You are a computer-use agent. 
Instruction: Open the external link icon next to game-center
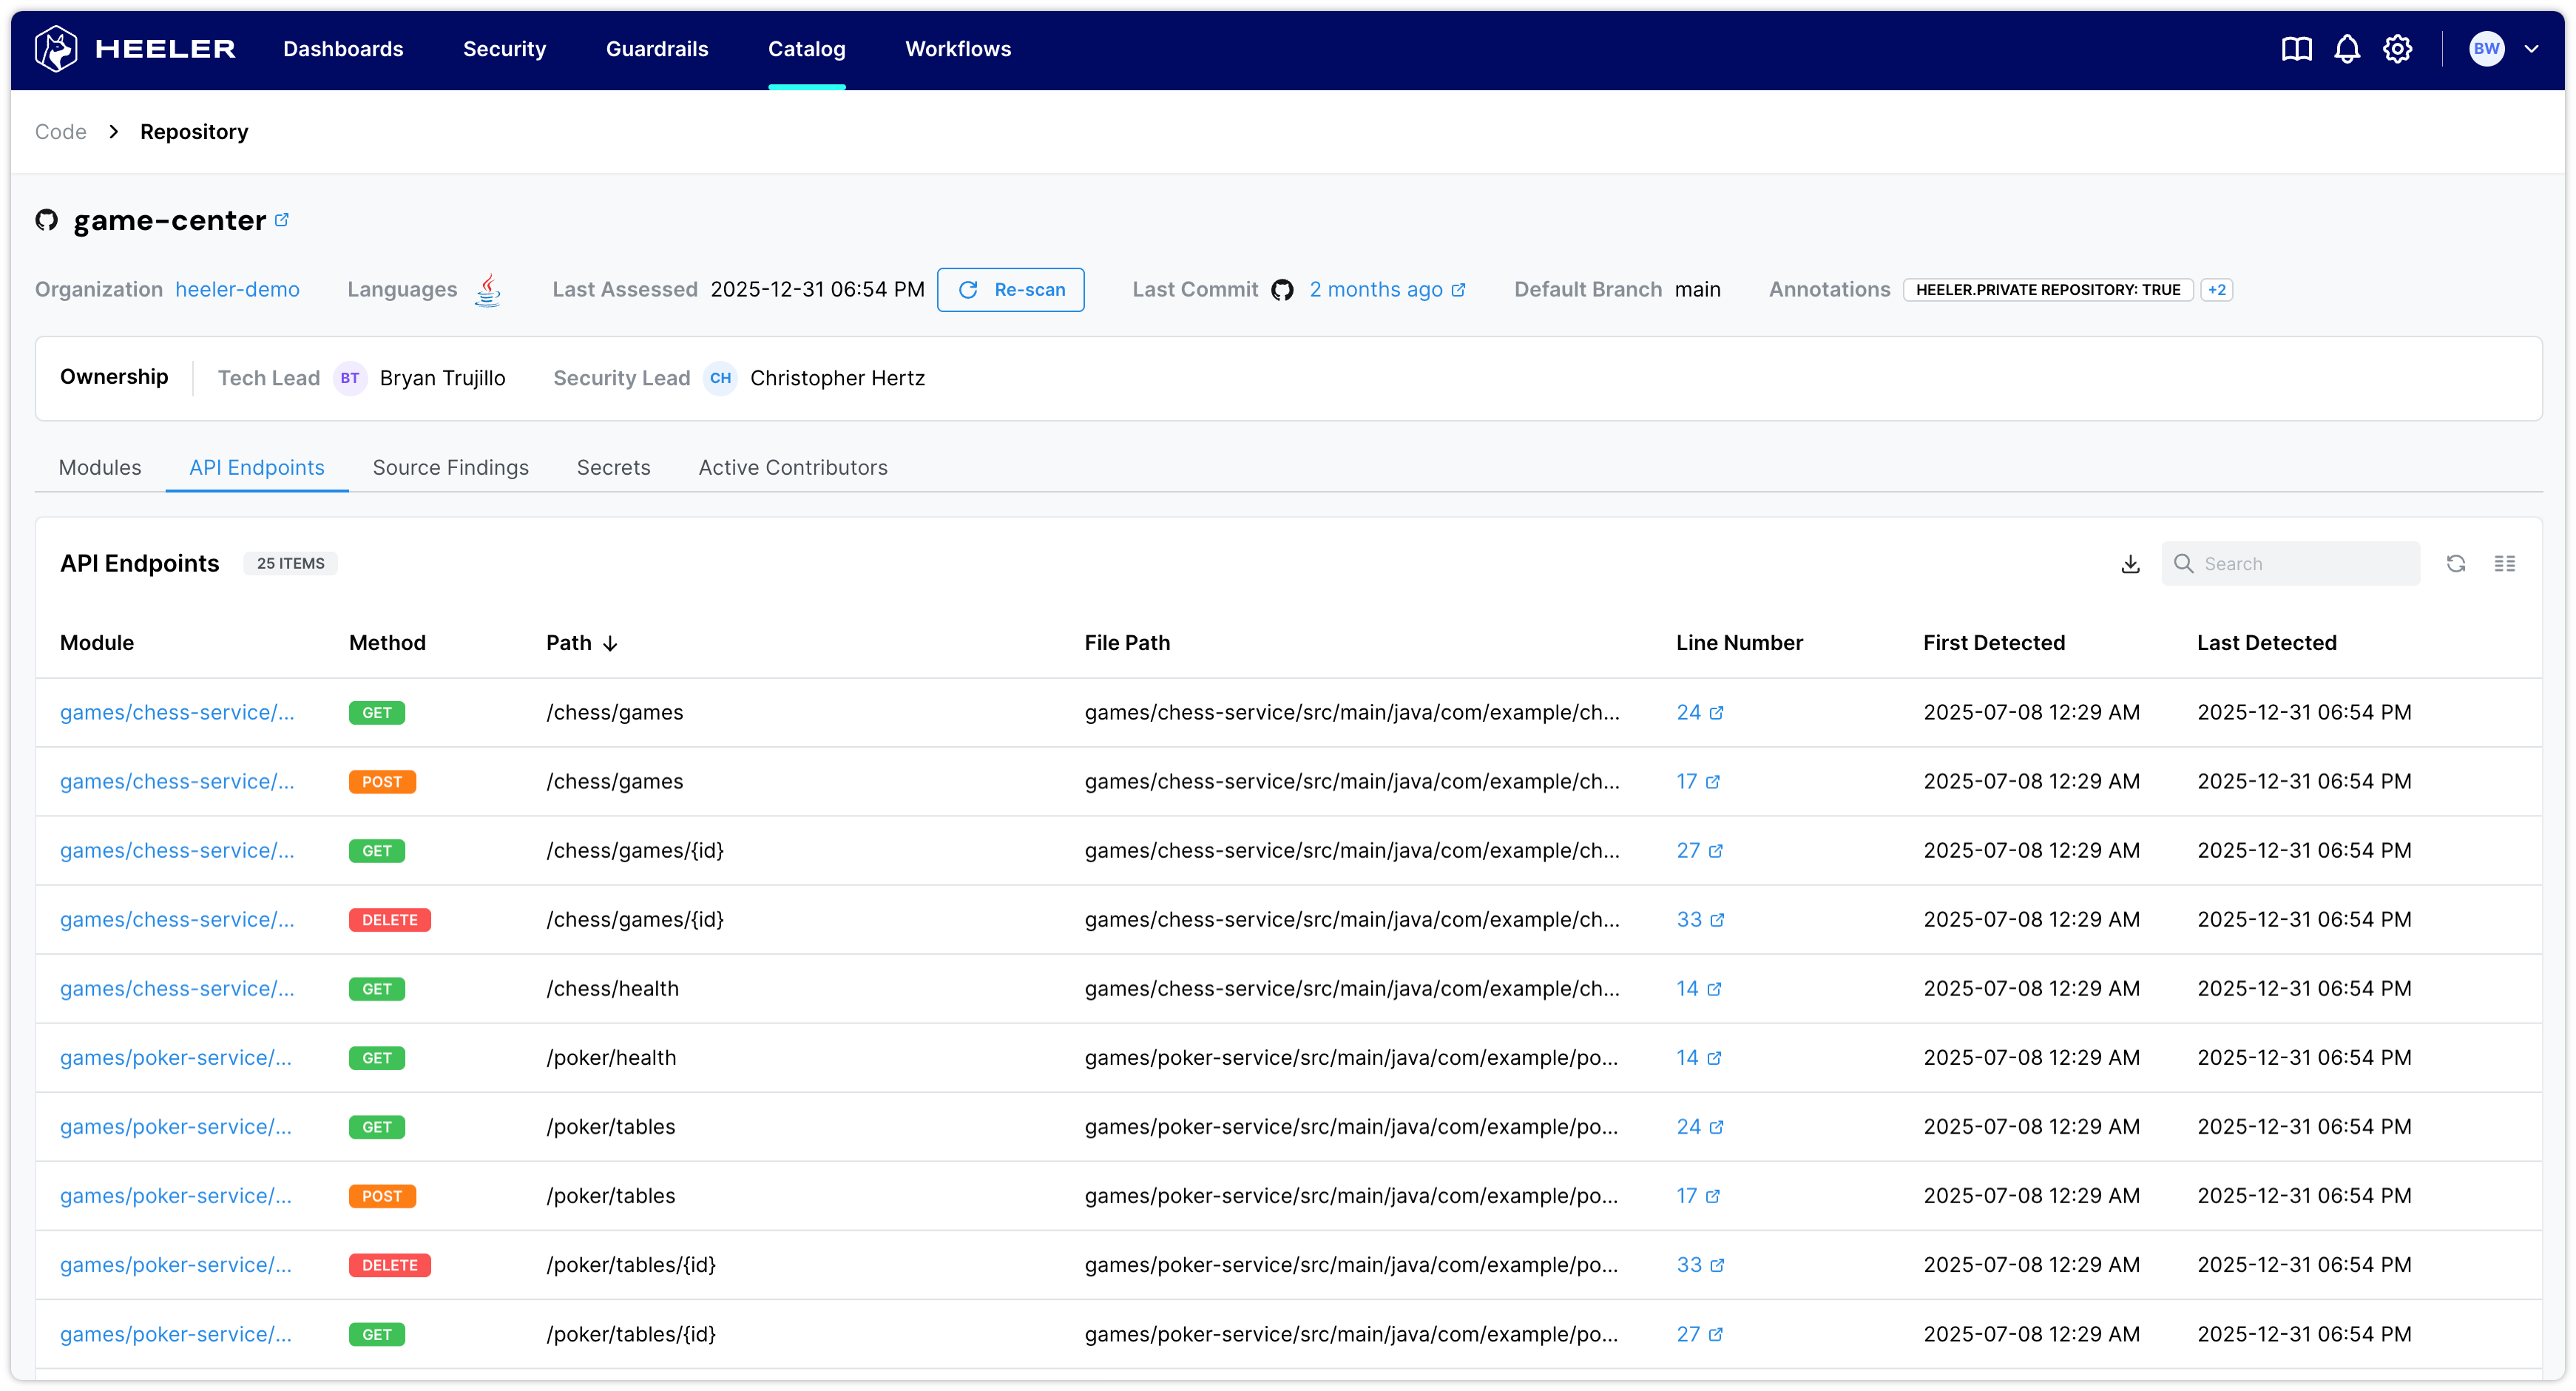tap(282, 220)
